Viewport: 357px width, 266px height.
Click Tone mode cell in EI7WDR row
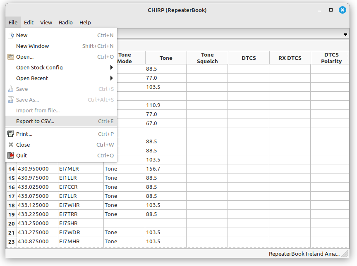(124, 233)
